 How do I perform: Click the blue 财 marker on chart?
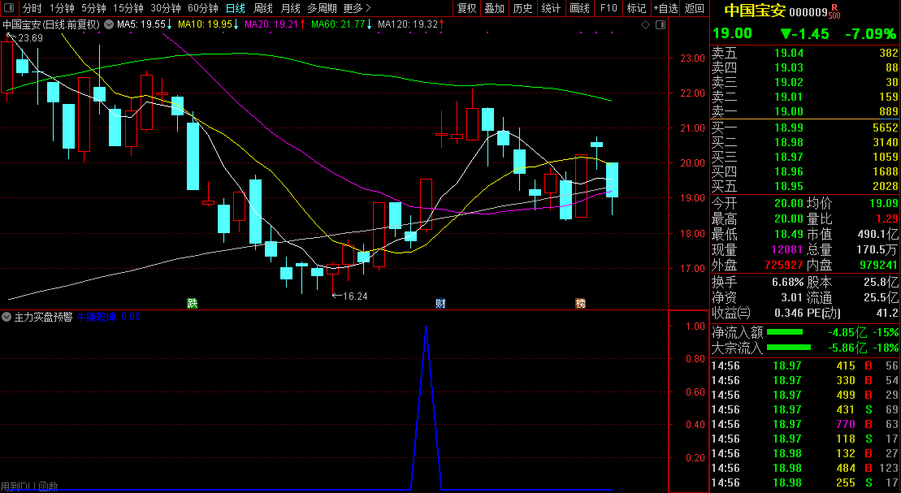tap(440, 304)
